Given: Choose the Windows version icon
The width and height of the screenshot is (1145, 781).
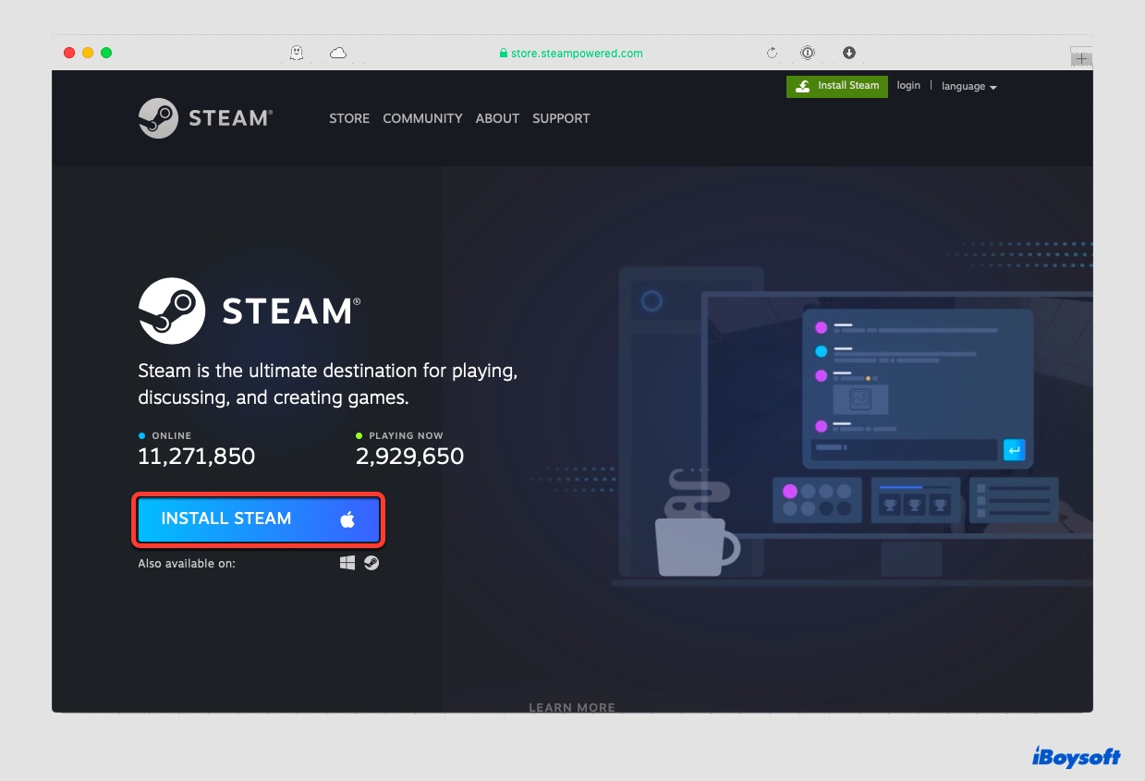Looking at the screenshot, I should click(x=347, y=562).
